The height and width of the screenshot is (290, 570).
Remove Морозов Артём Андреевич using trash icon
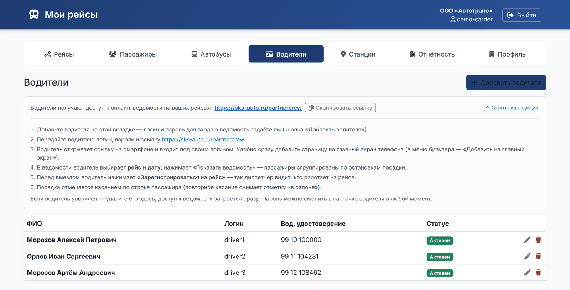click(x=538, y=273)
